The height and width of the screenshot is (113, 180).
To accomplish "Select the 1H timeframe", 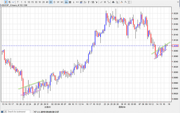I will 40,2.
